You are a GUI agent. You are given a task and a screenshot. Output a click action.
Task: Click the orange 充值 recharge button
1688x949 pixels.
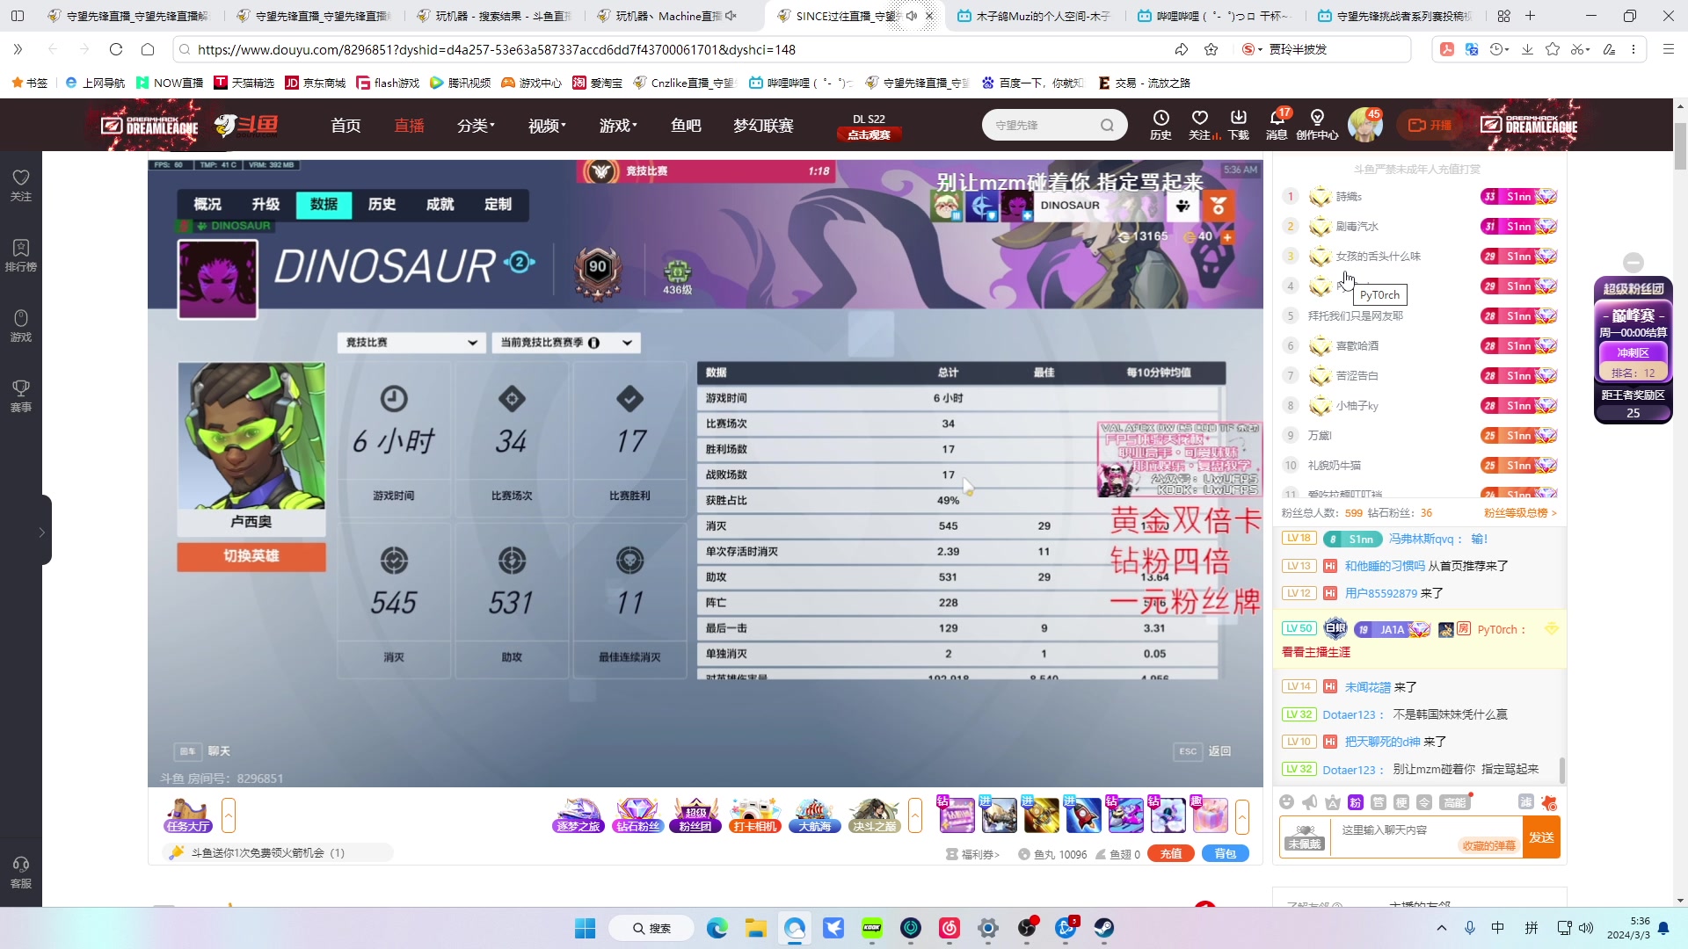pos(1171,853)
